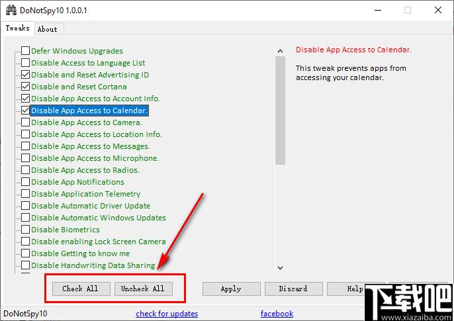Discard the pending changes
This screenshot has height=321, width=454.
[294, 289]
